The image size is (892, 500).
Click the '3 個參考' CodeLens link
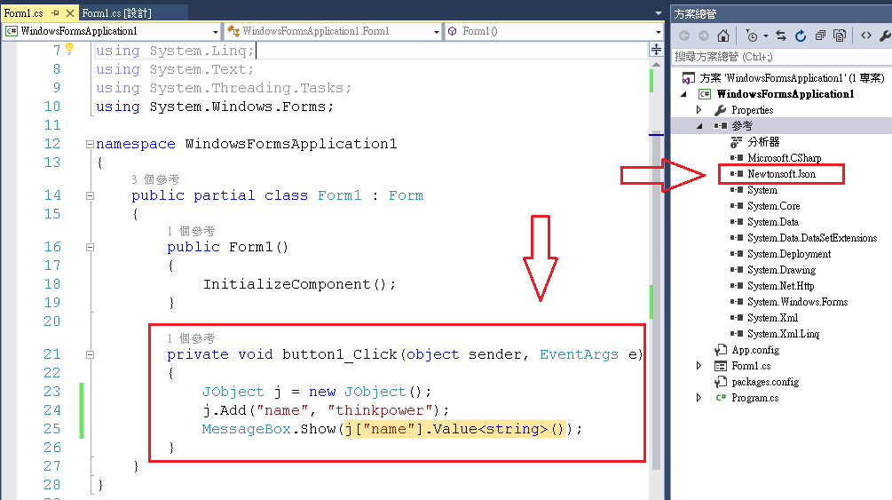[x=155, y=179]
